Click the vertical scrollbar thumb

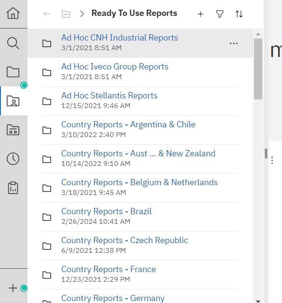click(x=258, y=69)
